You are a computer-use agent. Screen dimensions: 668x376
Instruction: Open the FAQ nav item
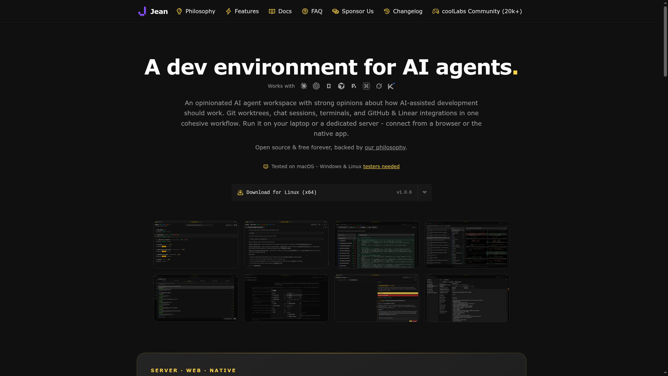point(312,11)
